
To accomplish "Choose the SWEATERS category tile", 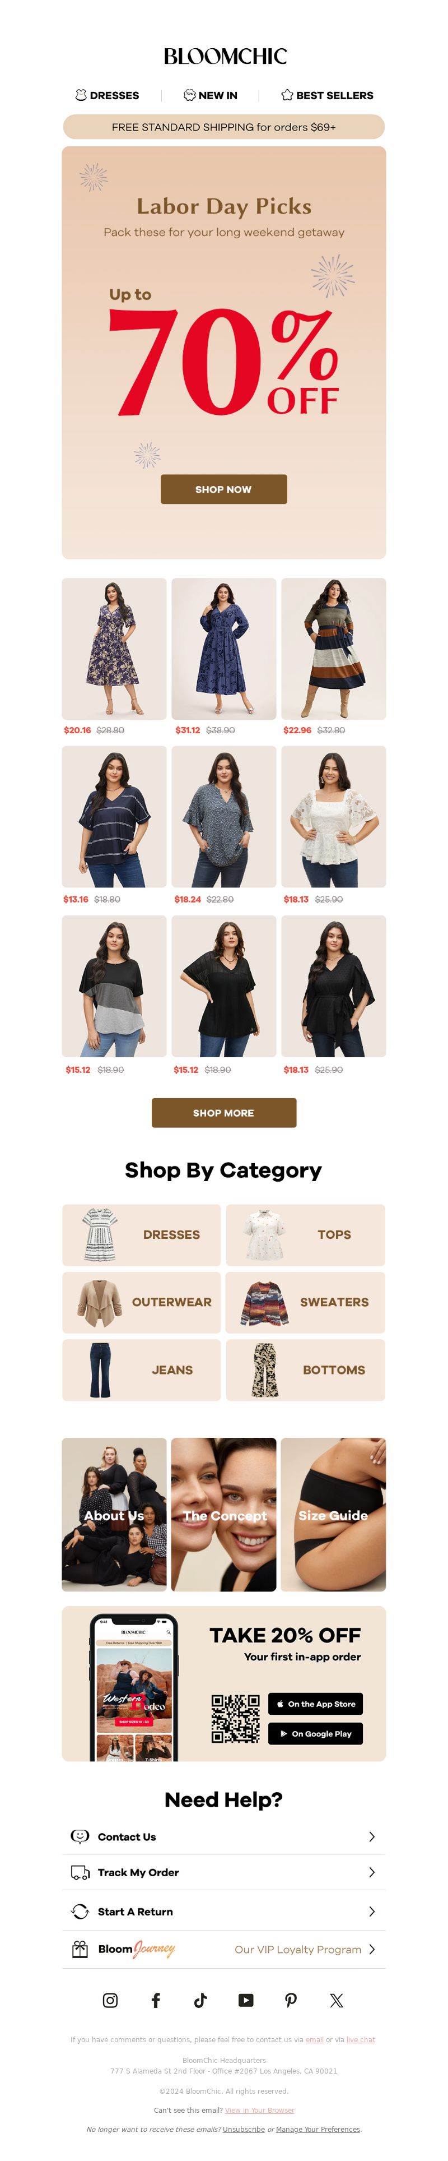I will [x=306, y=1302].
